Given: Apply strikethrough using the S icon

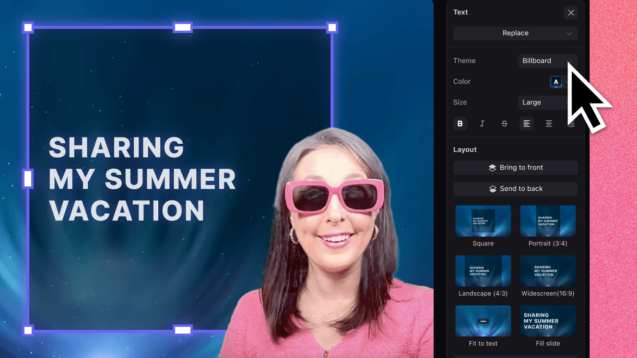Looking at the screenshot, I should click(504, 123).
